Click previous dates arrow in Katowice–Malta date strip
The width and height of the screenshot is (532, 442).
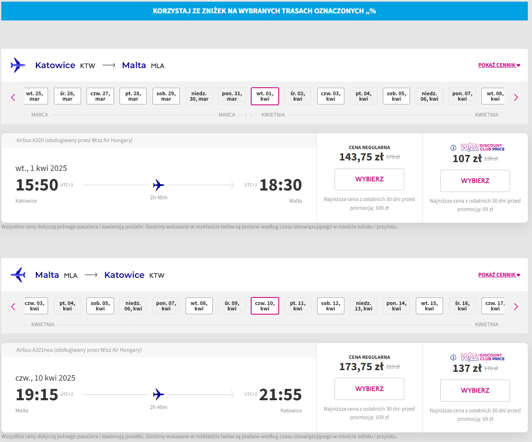[13, 97]
